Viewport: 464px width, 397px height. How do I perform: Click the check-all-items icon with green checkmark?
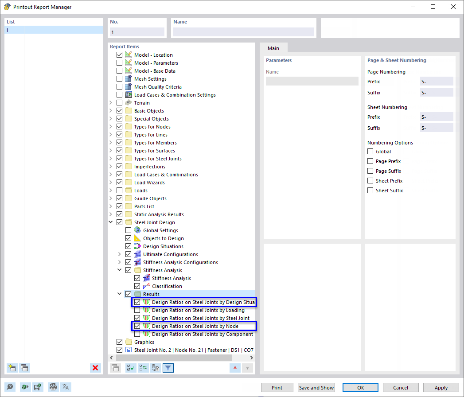click(130, 368)
